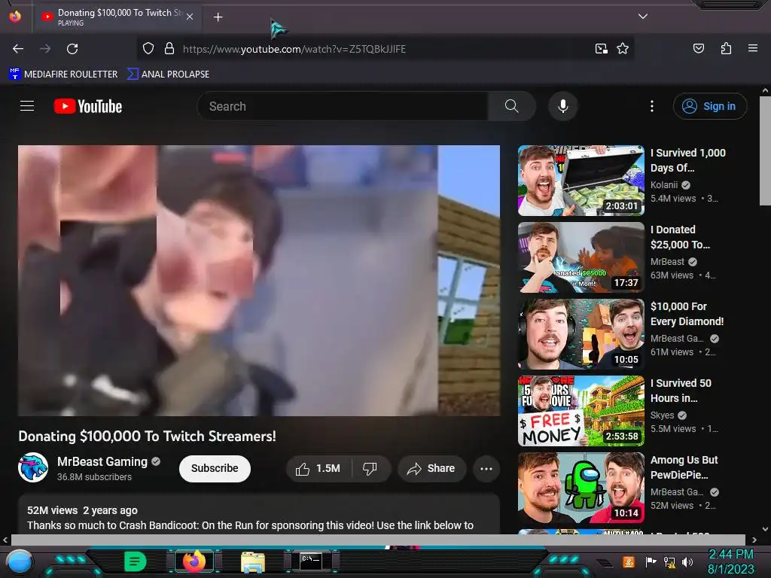771x578 pixels.
Task: Open I Survived 1,000 Days thumbnail
Action: pyautogui.click(x=581, y=181)
